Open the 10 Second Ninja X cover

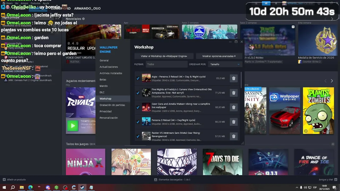pos(86,162)
